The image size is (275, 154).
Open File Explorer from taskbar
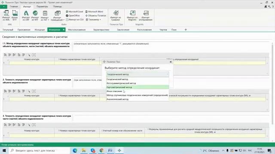pos(84,150)
